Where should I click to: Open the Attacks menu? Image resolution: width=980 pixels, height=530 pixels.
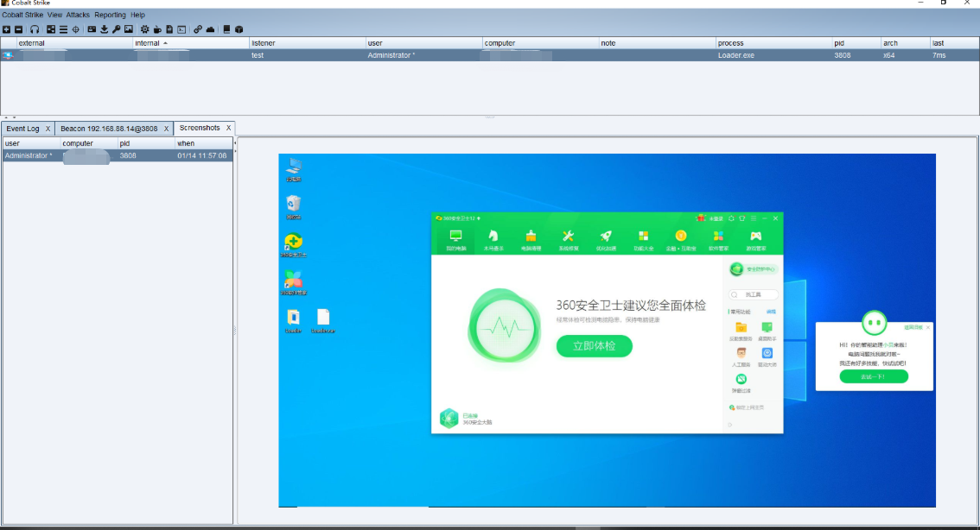point(78,15)
